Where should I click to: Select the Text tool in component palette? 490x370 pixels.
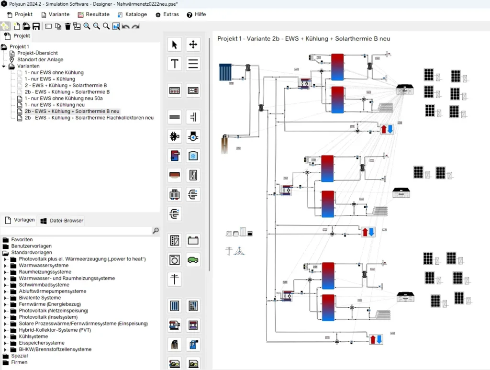174,64
